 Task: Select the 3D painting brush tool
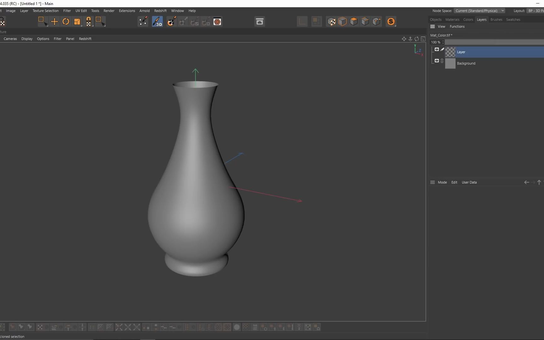pyautogui.click(x=157, y=21)
